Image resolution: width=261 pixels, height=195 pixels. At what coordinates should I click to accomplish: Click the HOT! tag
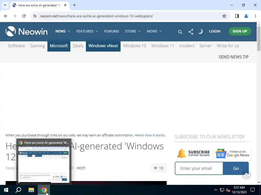[x=81, y=168]
